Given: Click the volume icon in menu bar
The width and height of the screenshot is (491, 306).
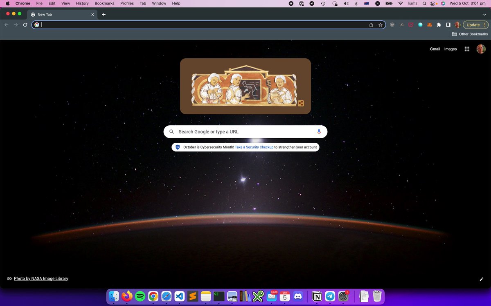Looking at the screenshot, I should pyautogui.click(x=346, y=3).
